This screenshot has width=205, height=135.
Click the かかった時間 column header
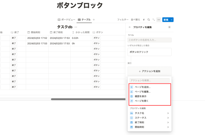point(81,32)
